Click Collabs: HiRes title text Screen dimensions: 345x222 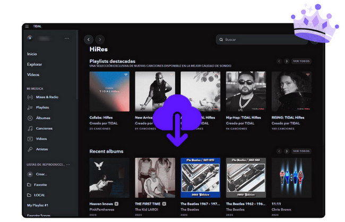(101, 118)
